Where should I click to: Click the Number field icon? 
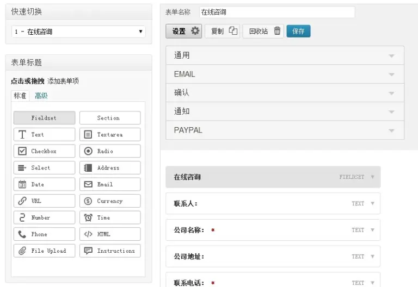click(x=22, y=217)
